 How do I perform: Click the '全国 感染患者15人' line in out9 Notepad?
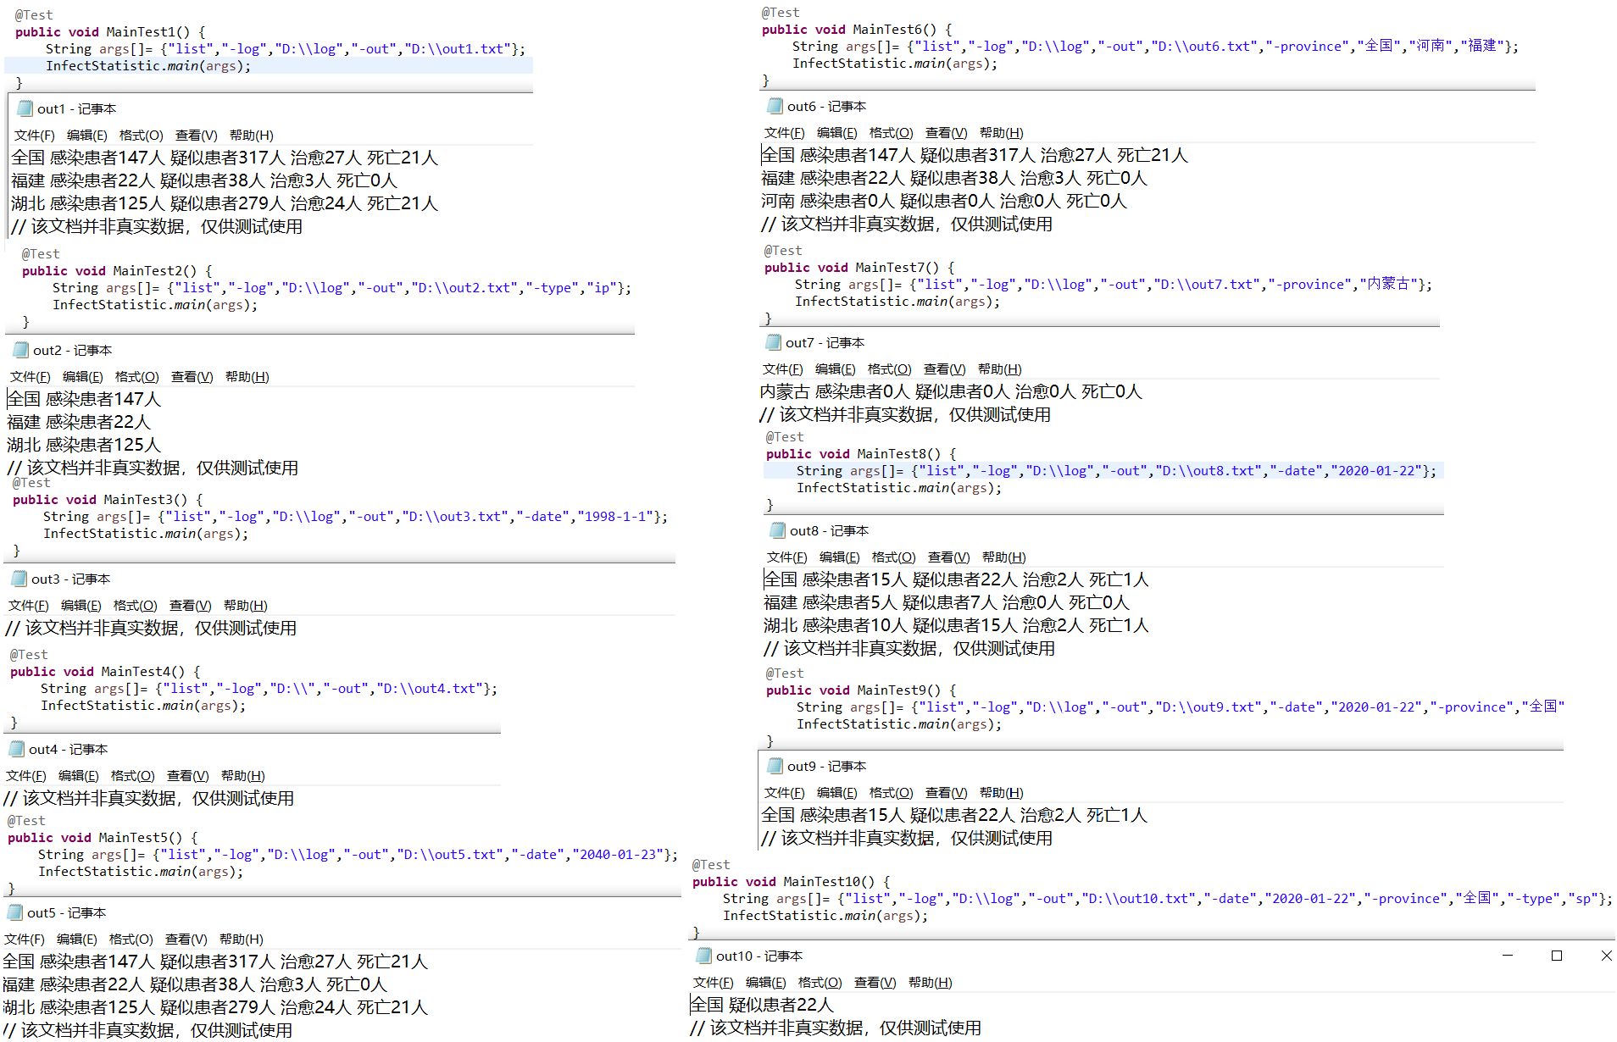(x=954, y=816)
